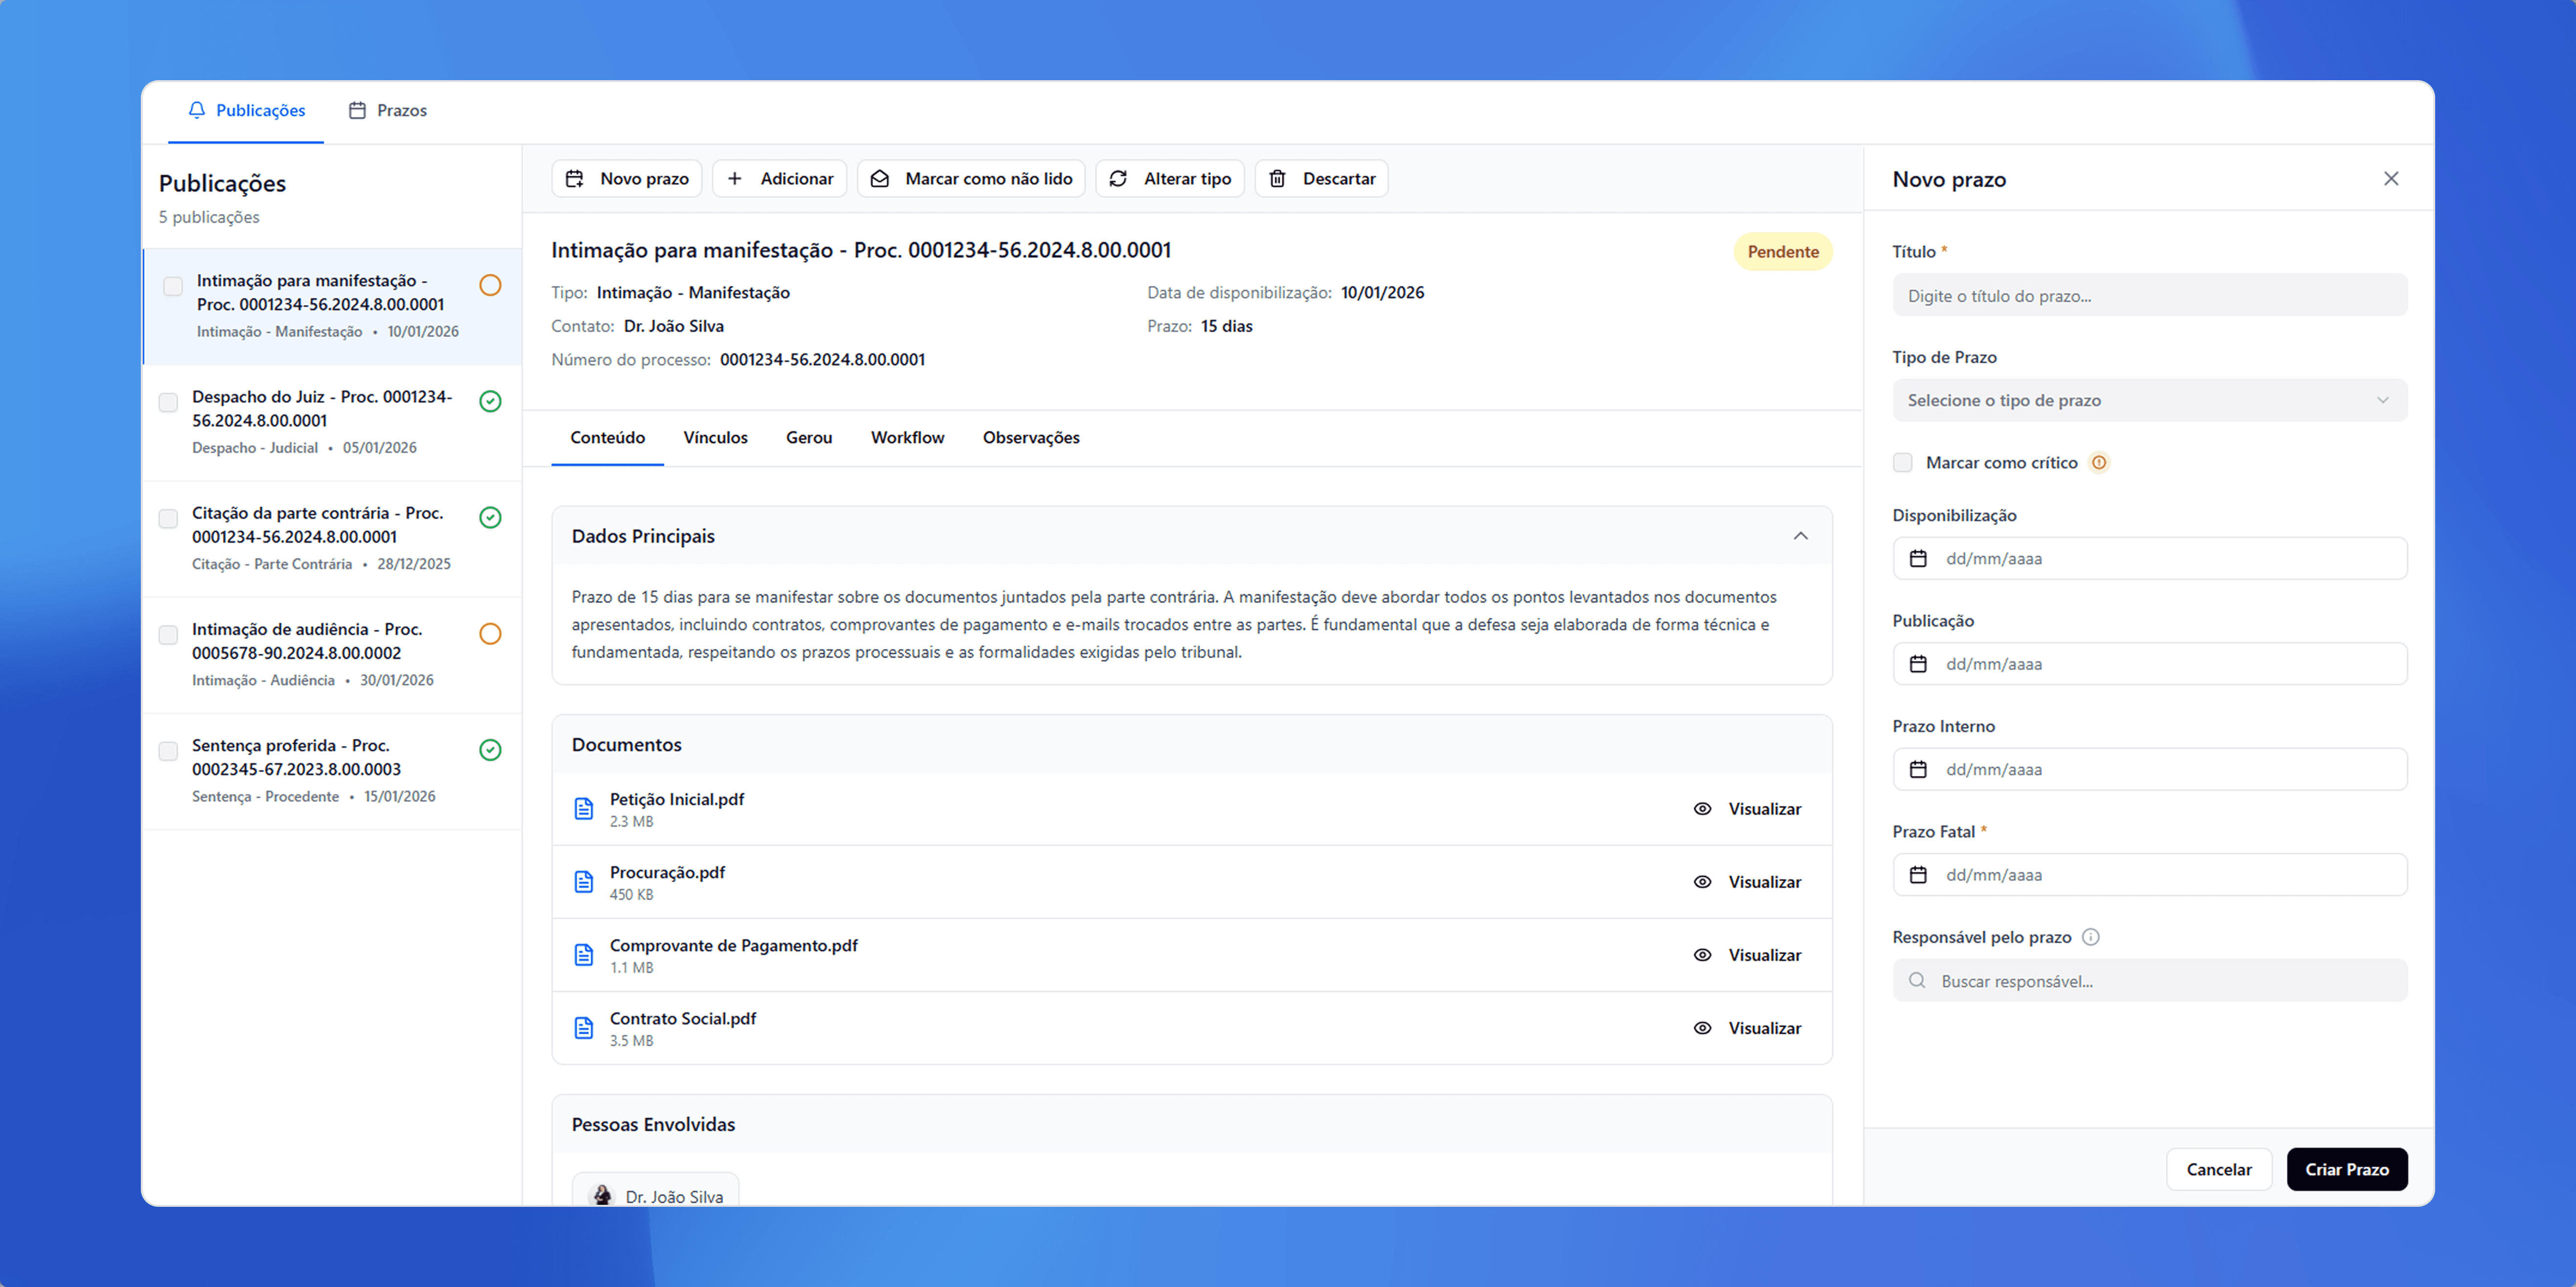Click the calendar-plus icon on Novo prazo button
Viewport: 2576px width, 1287px height.
(575, 179)
